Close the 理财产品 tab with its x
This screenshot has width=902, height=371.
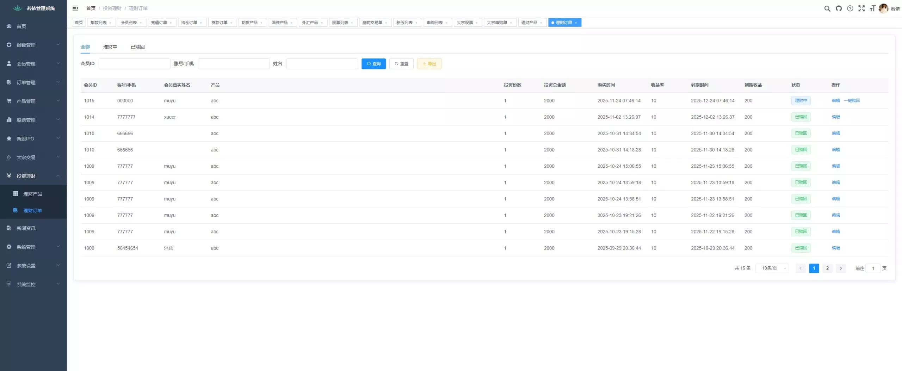tap(541, 23)
